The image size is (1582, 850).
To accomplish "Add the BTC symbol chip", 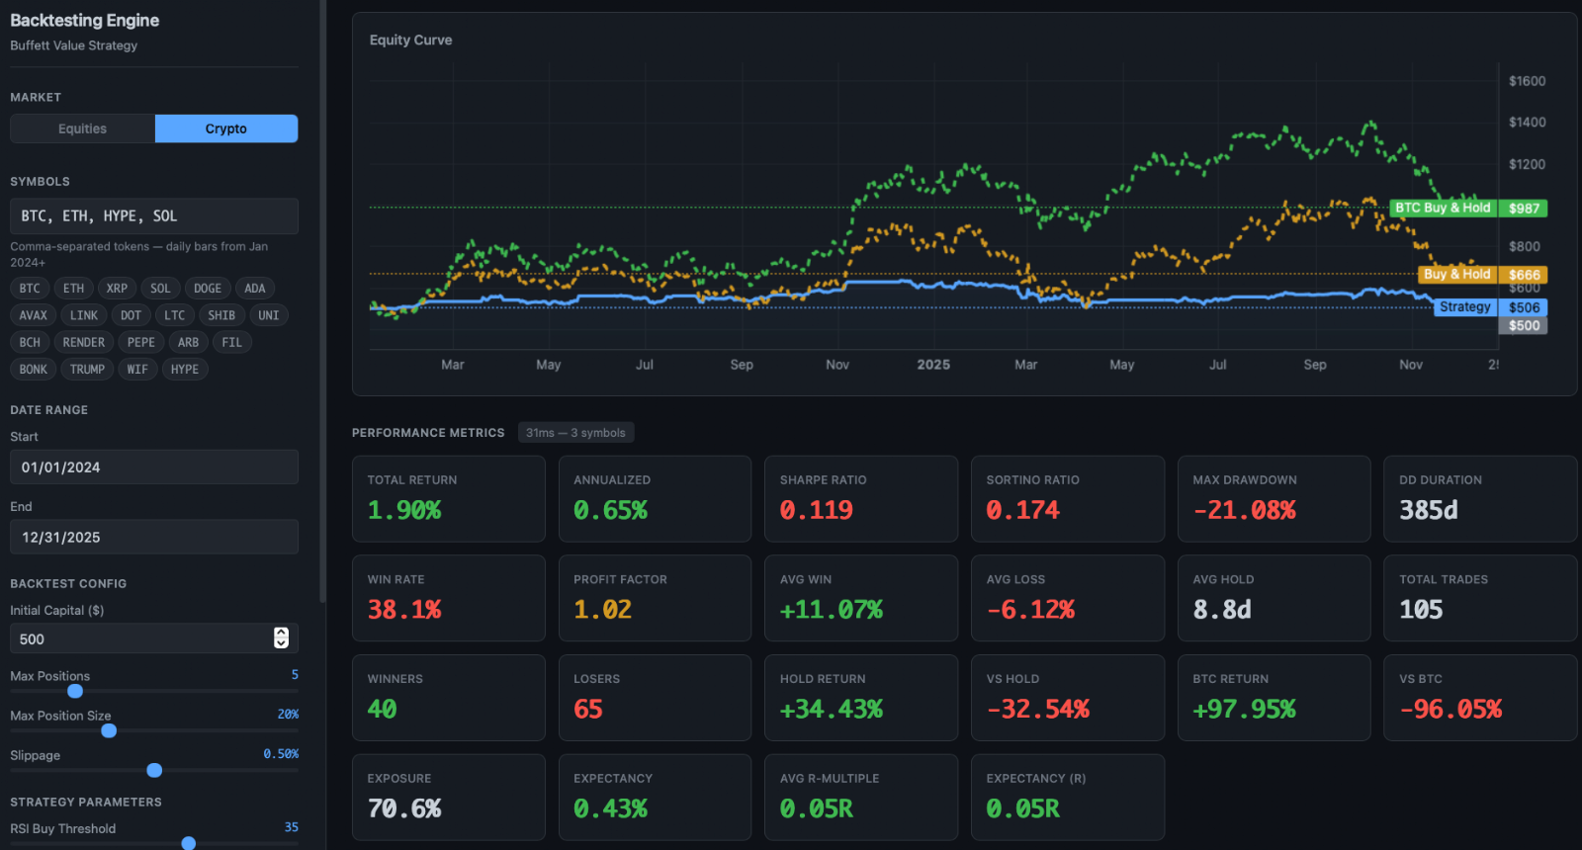I will (30, 289).
